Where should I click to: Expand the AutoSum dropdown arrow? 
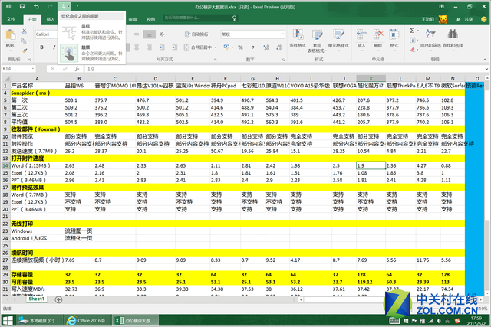417,31
